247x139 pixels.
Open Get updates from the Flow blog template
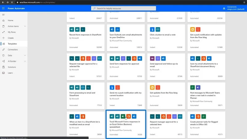coord(166,96)
